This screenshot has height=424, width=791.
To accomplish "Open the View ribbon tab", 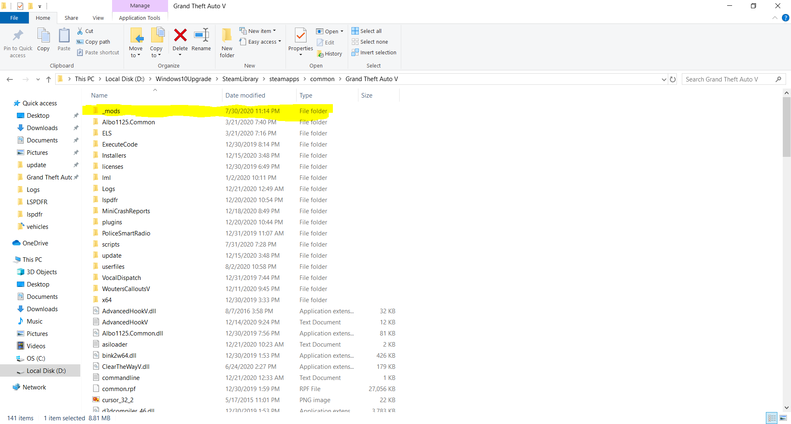I will (x=98, y=18).
